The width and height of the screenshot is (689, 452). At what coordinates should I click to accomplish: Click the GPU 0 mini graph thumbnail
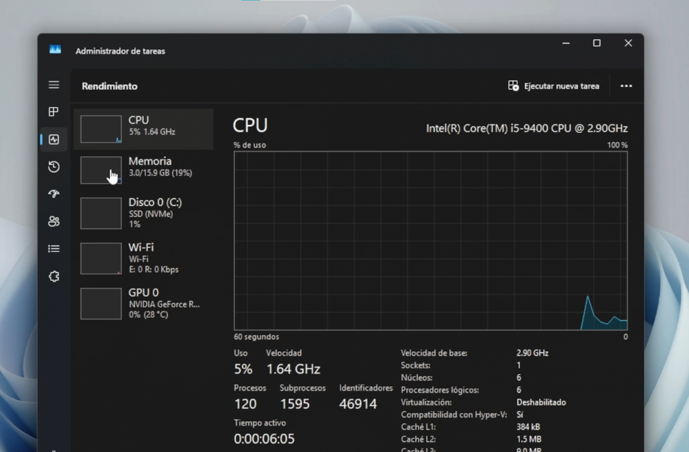click(101, 303)
